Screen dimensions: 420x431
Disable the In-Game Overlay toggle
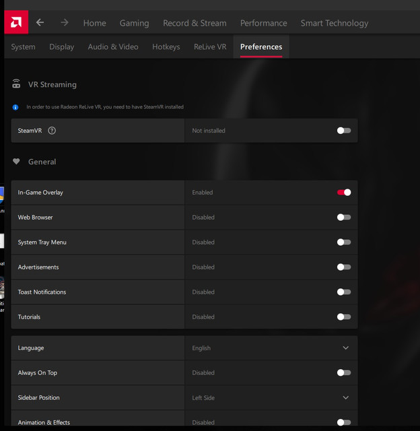[344, 193]
